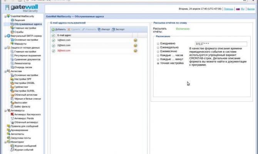Select the Ежемесячно radio button
Screen dimensions: 258x154
tap(158, 52)
